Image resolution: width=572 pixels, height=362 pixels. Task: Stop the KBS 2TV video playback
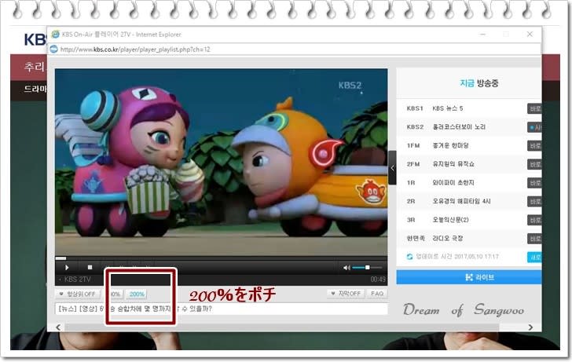[x=90, y=268]
